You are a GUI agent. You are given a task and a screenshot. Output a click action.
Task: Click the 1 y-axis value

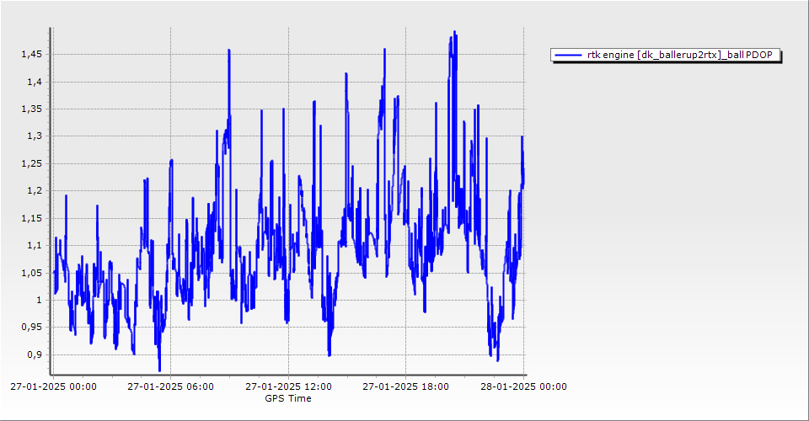tap(40, 301)
